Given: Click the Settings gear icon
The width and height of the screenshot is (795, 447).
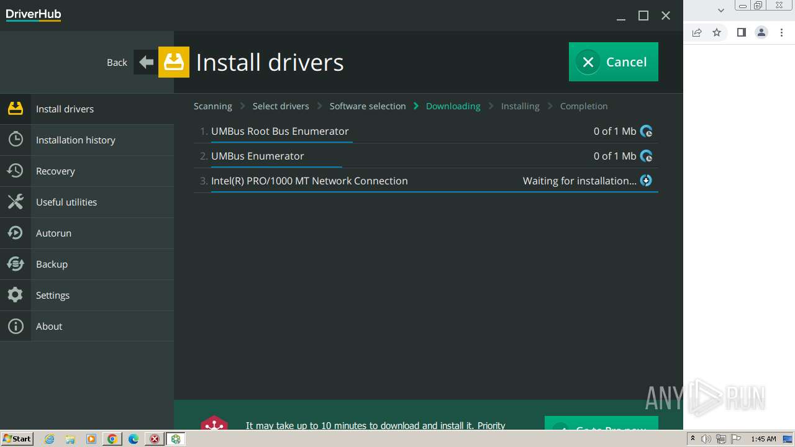Looking at the screenshot, I should (x=16, y=295).
